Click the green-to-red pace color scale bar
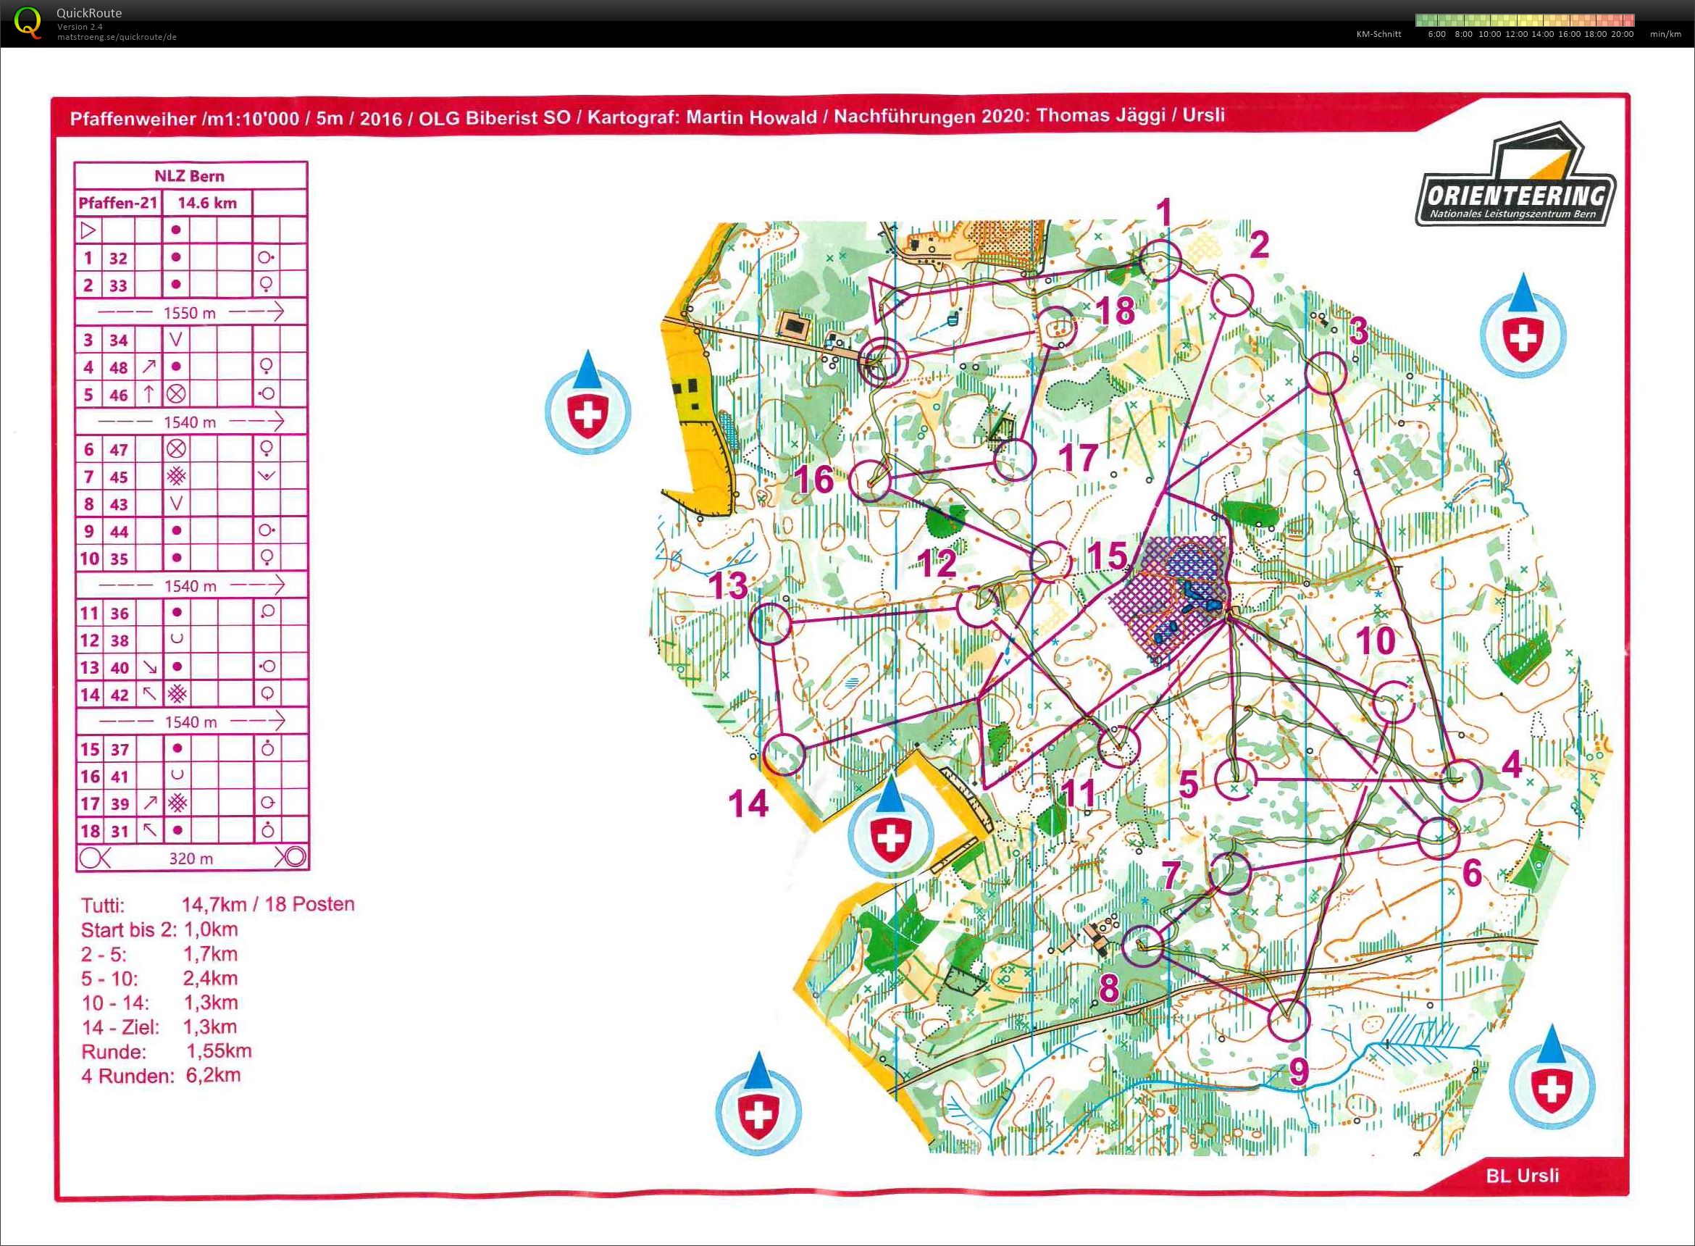The image size is (1695, 1246). (1525, 20)
